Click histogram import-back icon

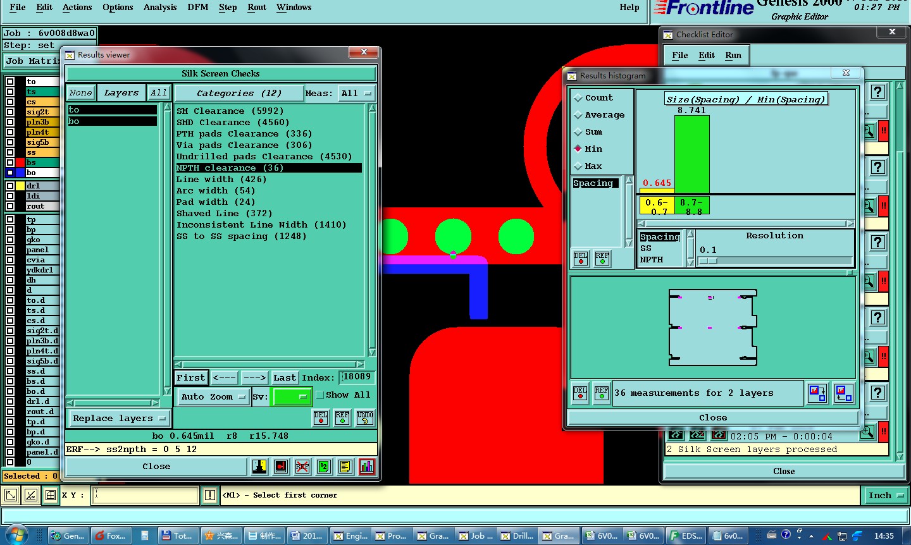pyautogui.click(x=843, y=393)
